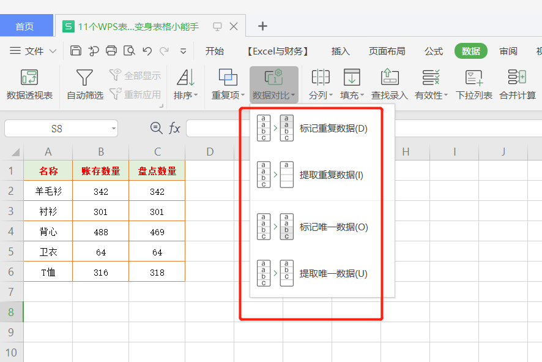The width and height of the screenshot is (542, 362).
Task: Switch to the 首页 home tab
Action: pos(24,26)
